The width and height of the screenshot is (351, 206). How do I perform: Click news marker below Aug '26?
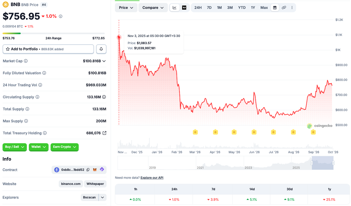[x=293, y=132]
